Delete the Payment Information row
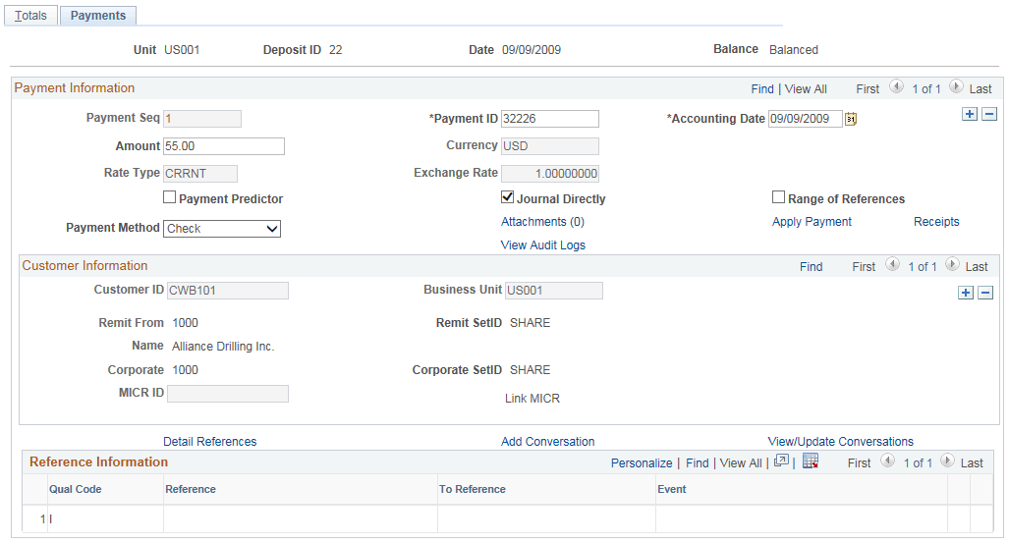Viewport: 1009px width, 542px height. click(x=989, y=115)
